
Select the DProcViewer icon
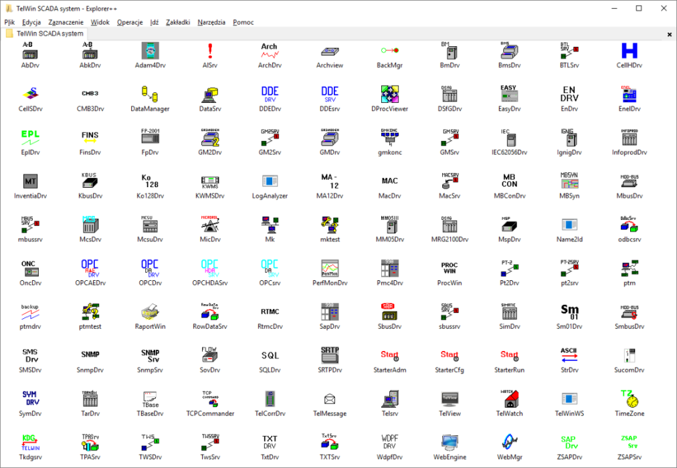[390, 94]
